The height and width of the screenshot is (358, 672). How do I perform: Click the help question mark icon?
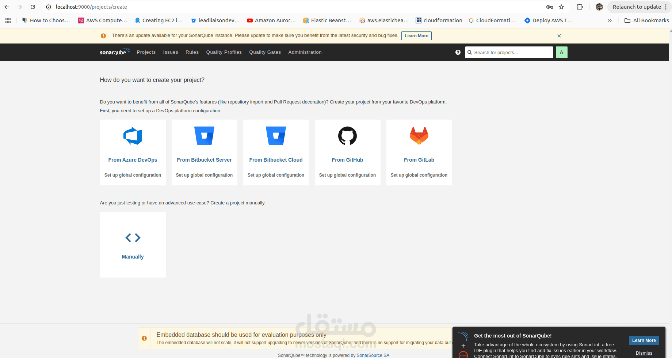[x=458, y=52]
